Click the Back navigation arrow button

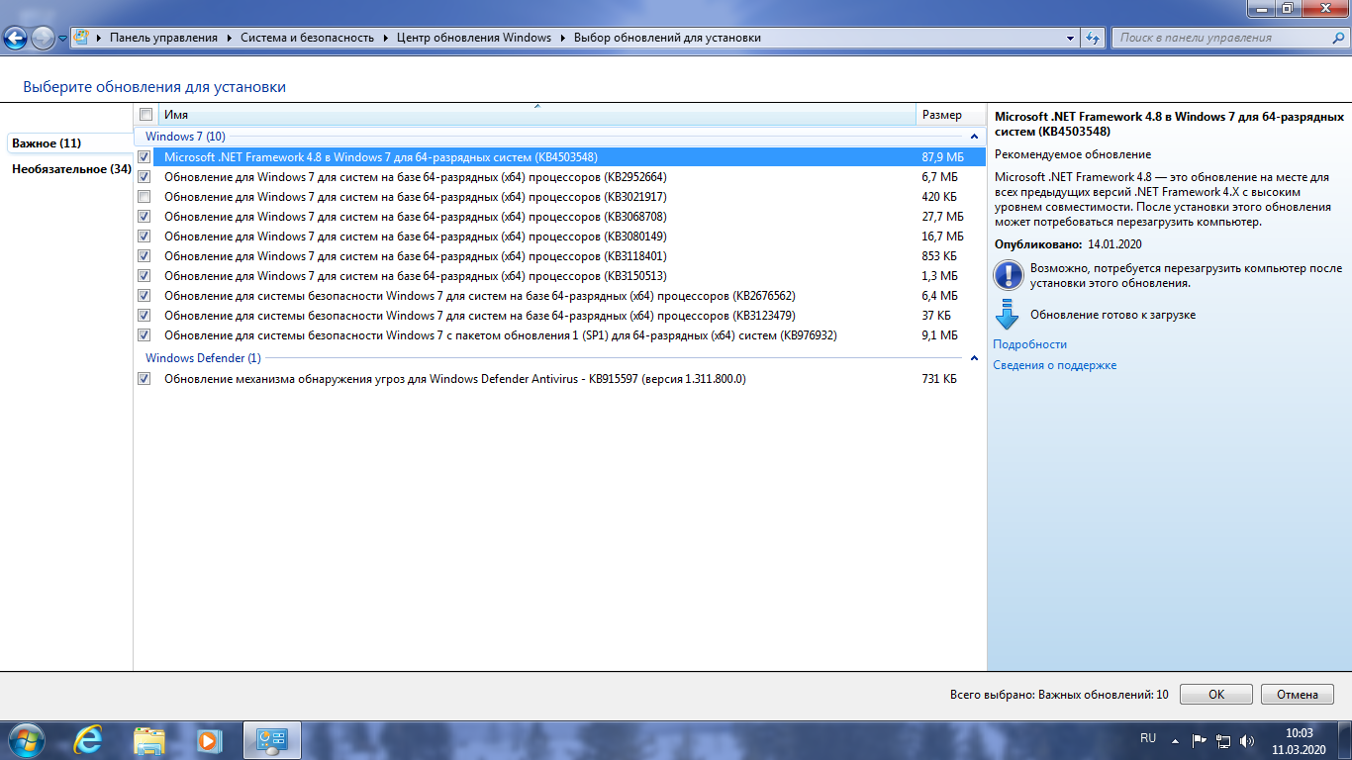(15, 39)
